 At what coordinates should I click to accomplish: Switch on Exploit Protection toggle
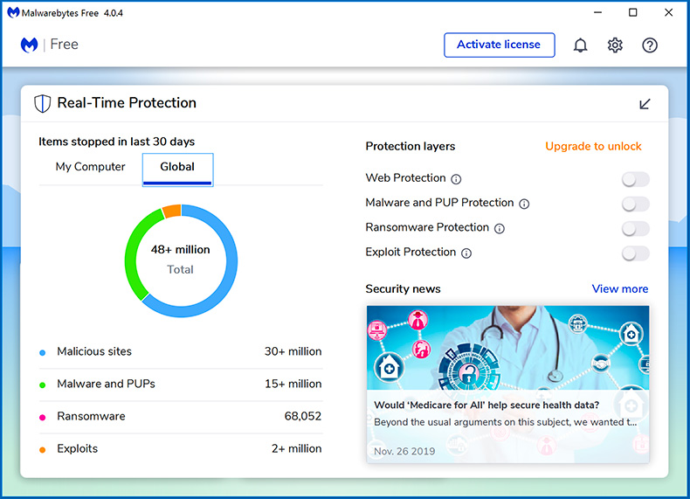pos(635,253)
